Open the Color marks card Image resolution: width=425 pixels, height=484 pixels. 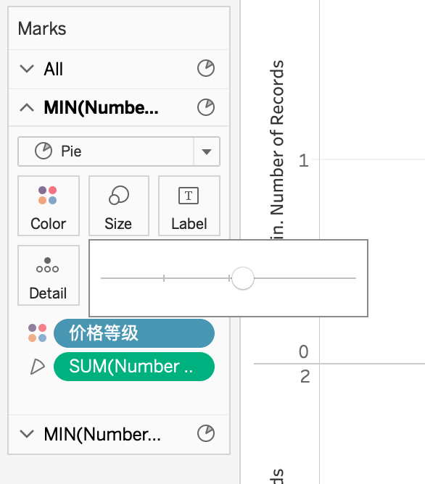point(49,206)
